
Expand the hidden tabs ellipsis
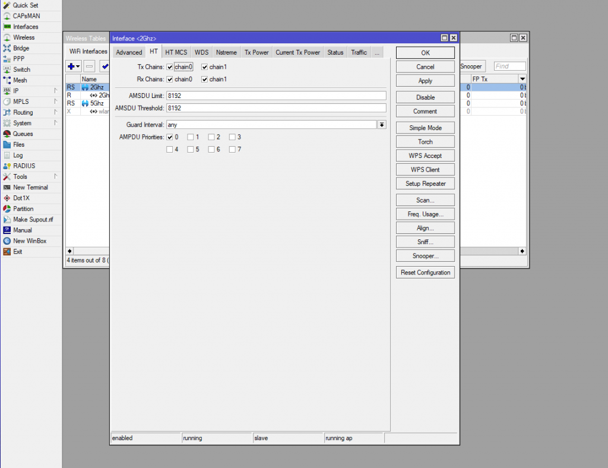(377, 52)
